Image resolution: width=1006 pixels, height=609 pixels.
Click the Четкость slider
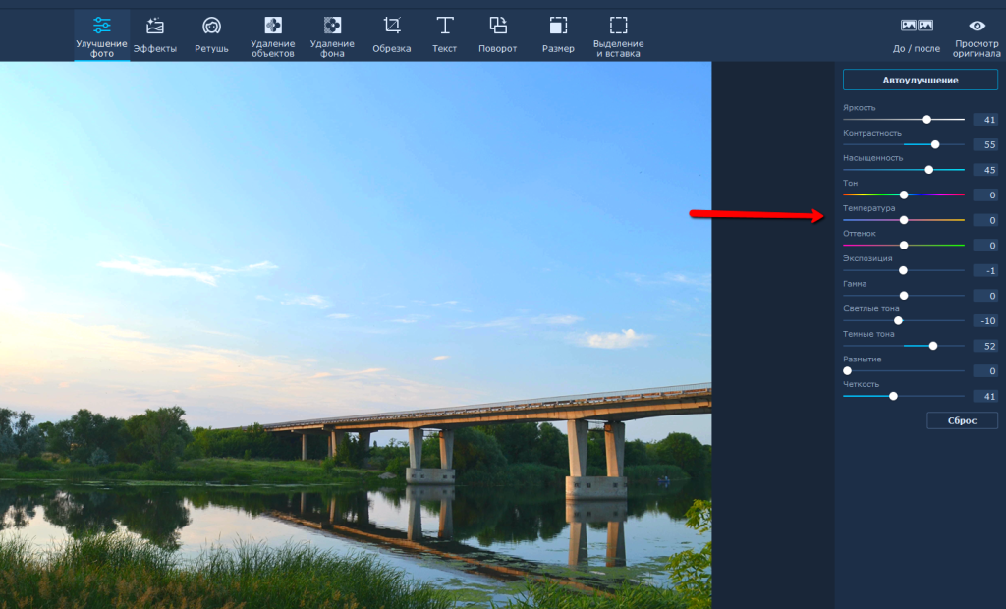tap(904, 396)
